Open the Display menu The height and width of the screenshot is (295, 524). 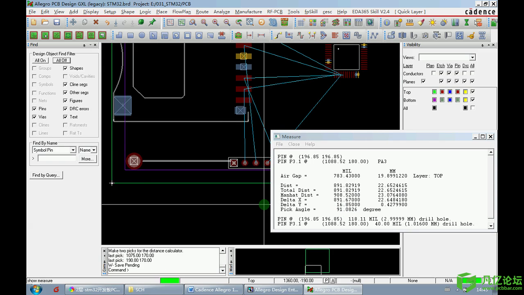(91, 11)
